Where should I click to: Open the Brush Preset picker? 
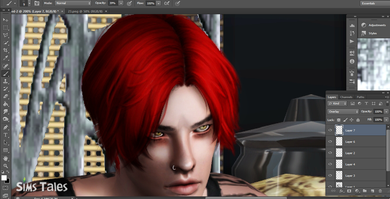(x=29, y=3)
